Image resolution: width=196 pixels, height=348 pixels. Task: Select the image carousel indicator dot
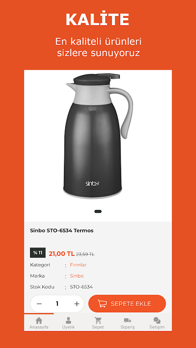98,211
